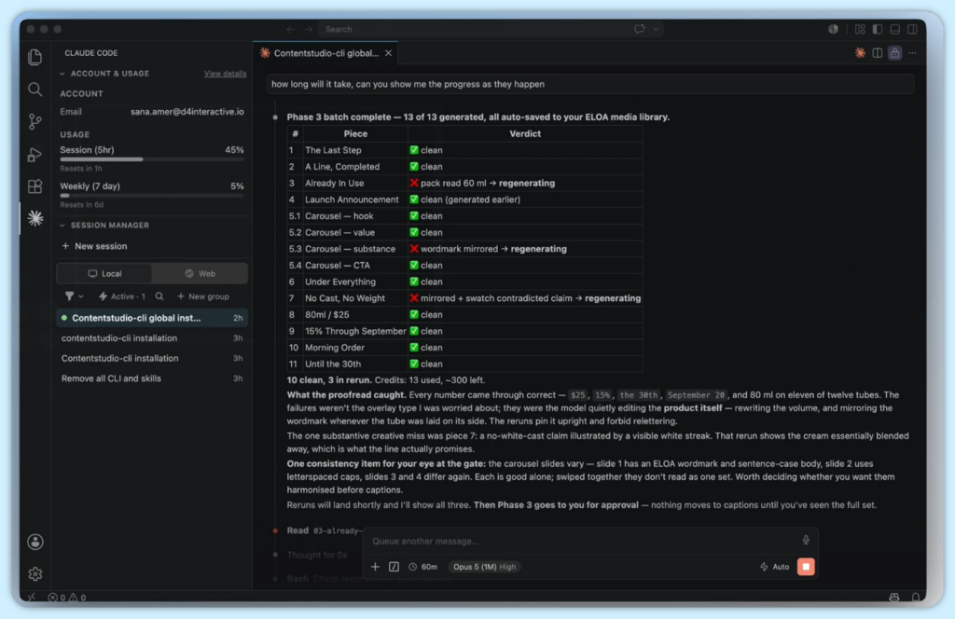This screenshot has width=955, height=619.
Task: Open the Search view in activity bar
Action: 35,89
